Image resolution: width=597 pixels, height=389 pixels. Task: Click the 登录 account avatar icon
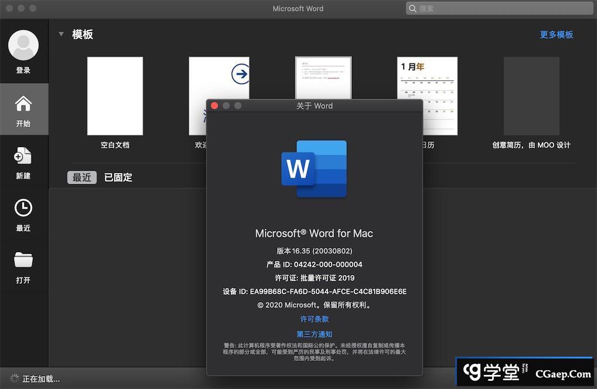(23, 46)
